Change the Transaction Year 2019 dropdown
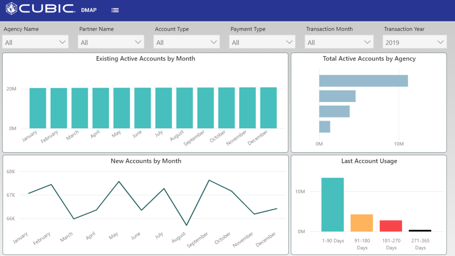Screen dimensions: 455x256 click(415, 42)
